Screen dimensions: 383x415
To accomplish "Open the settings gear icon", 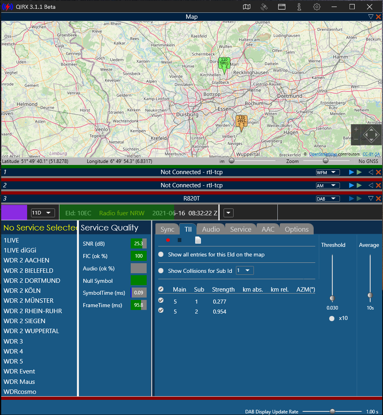I will point(317,7).
